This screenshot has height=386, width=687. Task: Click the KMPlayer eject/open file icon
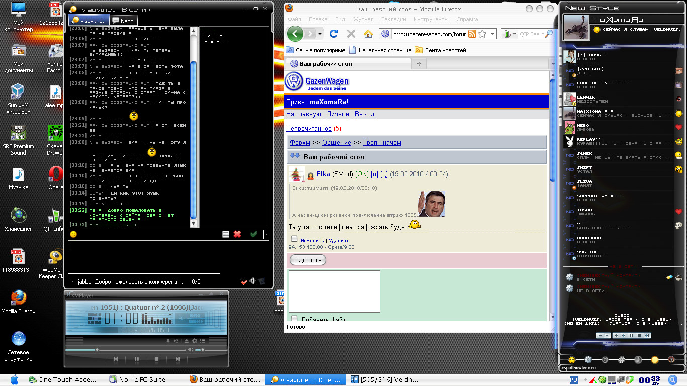tap(186, 341)
